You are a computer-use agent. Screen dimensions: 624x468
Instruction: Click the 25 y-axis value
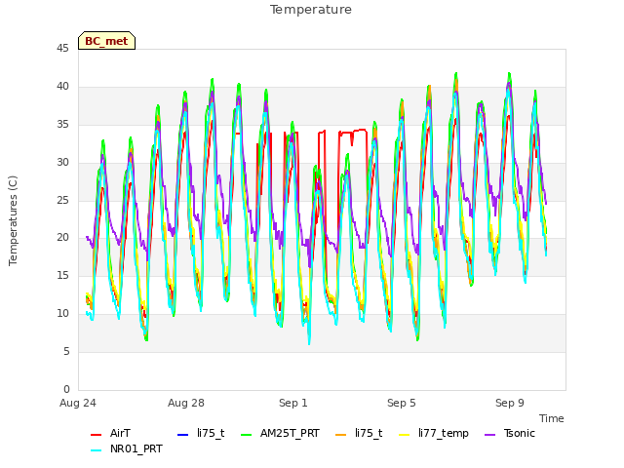(x=62, y=200)
